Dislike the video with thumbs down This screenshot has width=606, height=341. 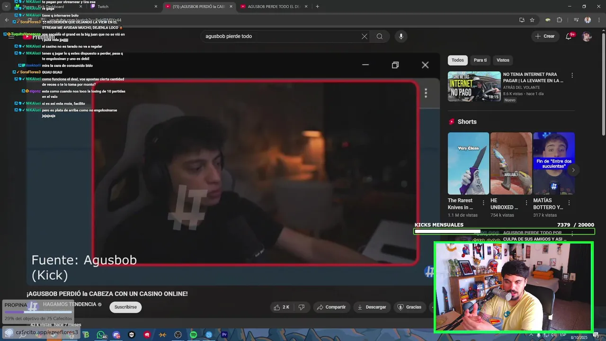pyautogui.click(x=302, y=307)
